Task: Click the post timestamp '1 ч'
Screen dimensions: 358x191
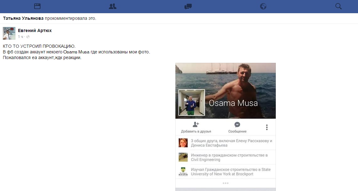Action: (20, 37)
